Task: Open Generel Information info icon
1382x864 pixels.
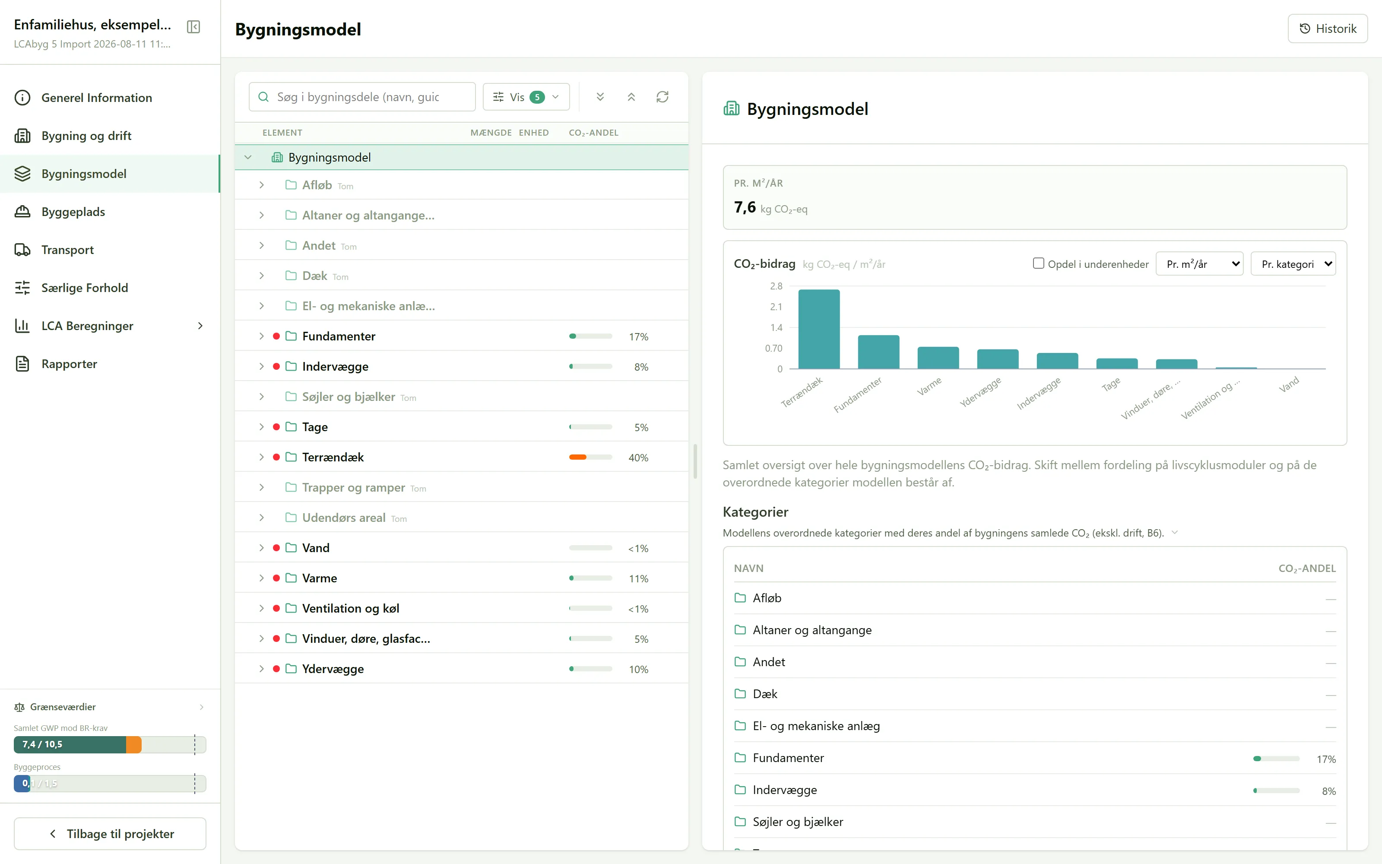Action: click(22, 98)
